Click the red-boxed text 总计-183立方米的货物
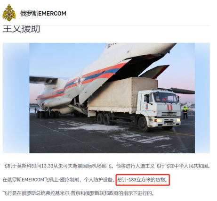The image size is (217, 201). click(x=143, y=180)
